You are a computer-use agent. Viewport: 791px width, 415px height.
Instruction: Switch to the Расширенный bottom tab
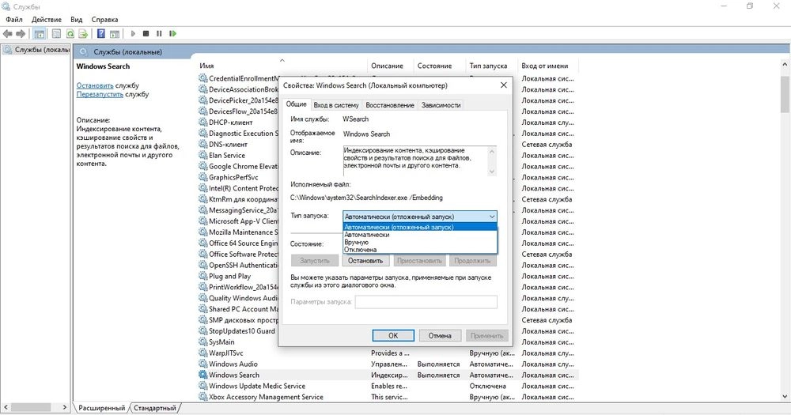click(x=101, y=408)
